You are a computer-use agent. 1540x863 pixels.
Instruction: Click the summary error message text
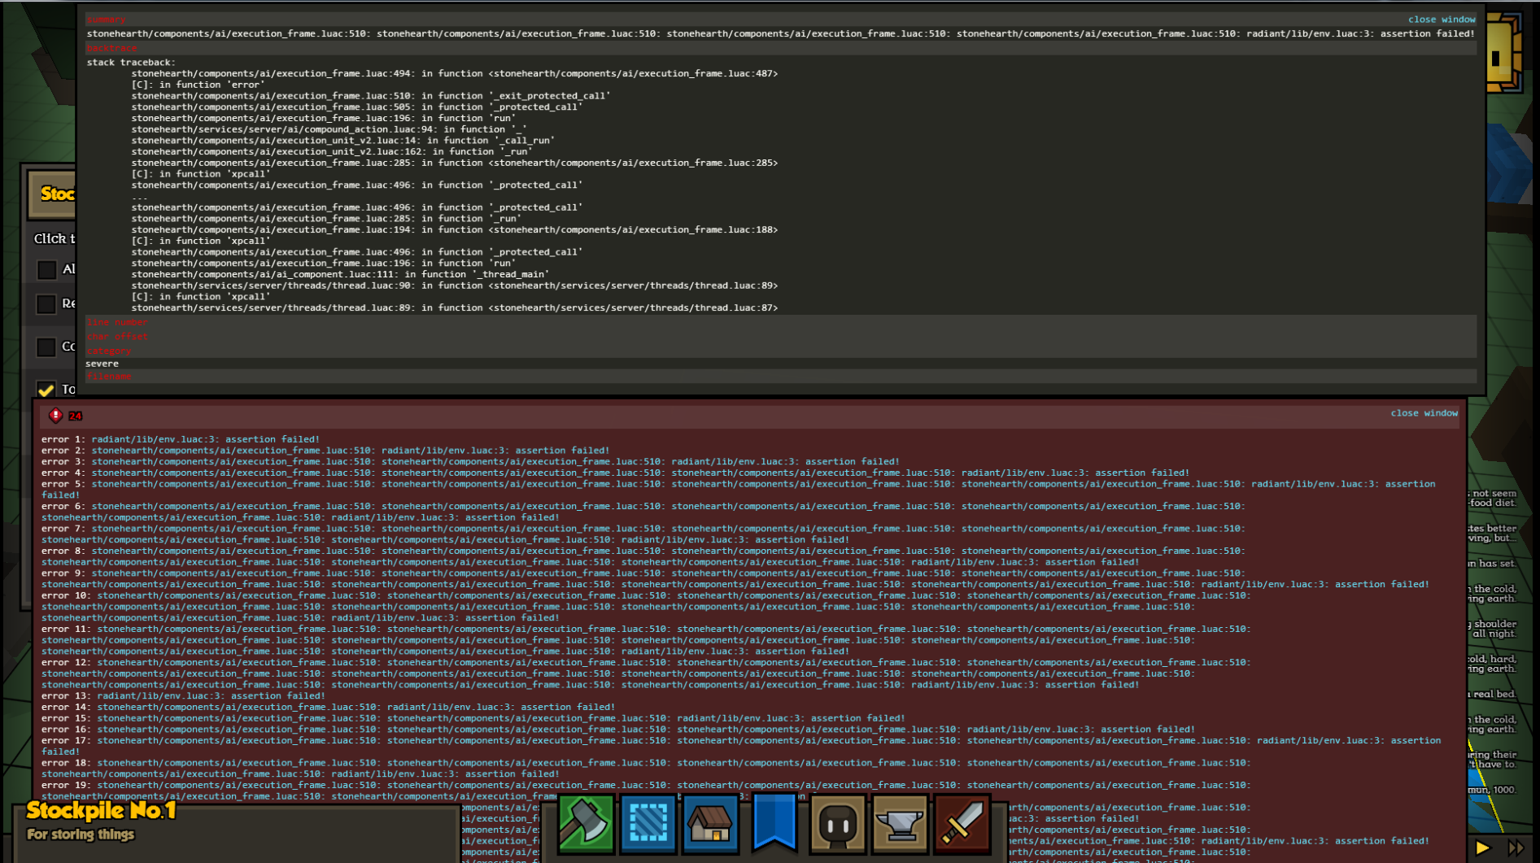coord(780,34)
